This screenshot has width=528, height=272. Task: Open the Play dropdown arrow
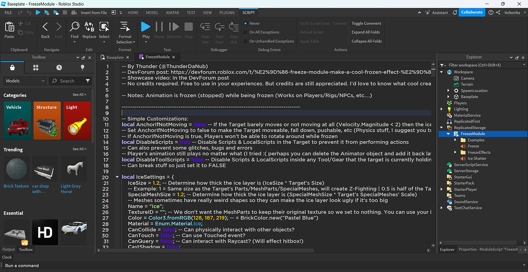(x=146, y=42)
